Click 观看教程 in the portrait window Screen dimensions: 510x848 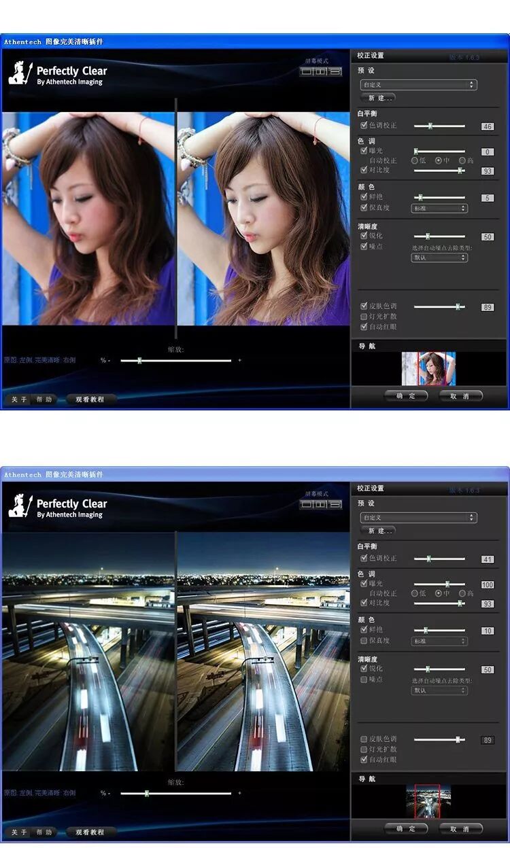click(90, 400)
